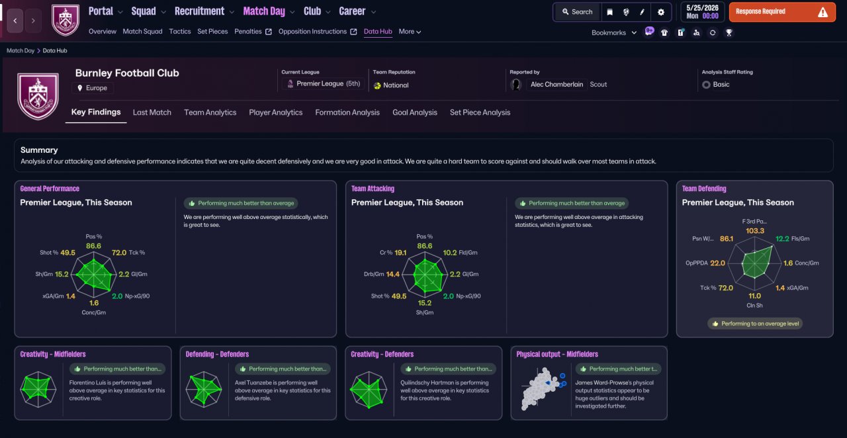Screen dimensions: 847x438
Task: Click the Alec Chamberlain name link
Action: coord(557,85)
